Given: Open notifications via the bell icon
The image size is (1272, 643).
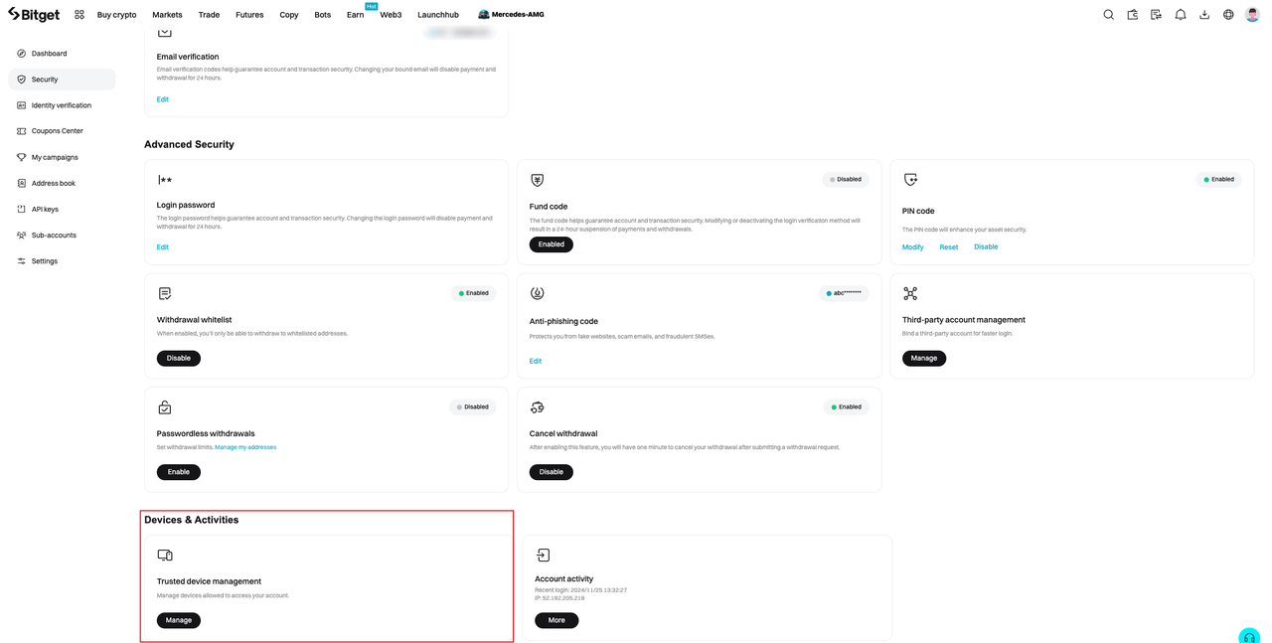Looking at the screenshot, I should tap(1180, 14).
